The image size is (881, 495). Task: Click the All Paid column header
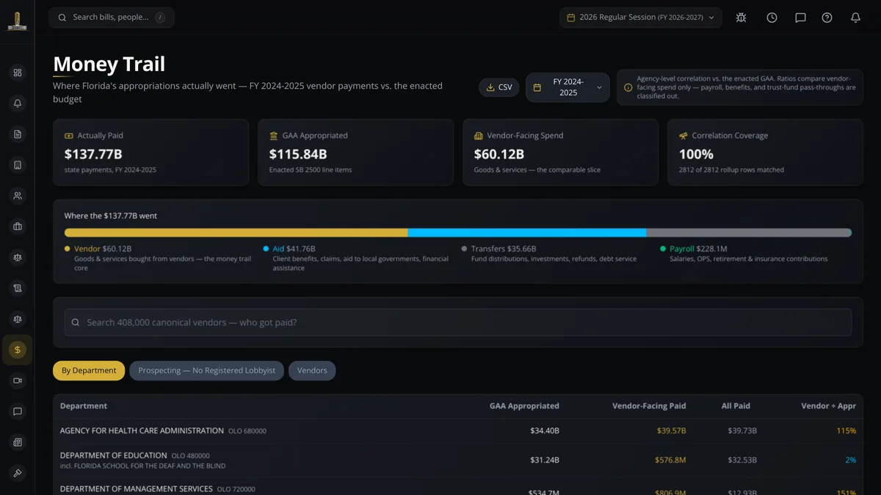[x=736, y=406]
